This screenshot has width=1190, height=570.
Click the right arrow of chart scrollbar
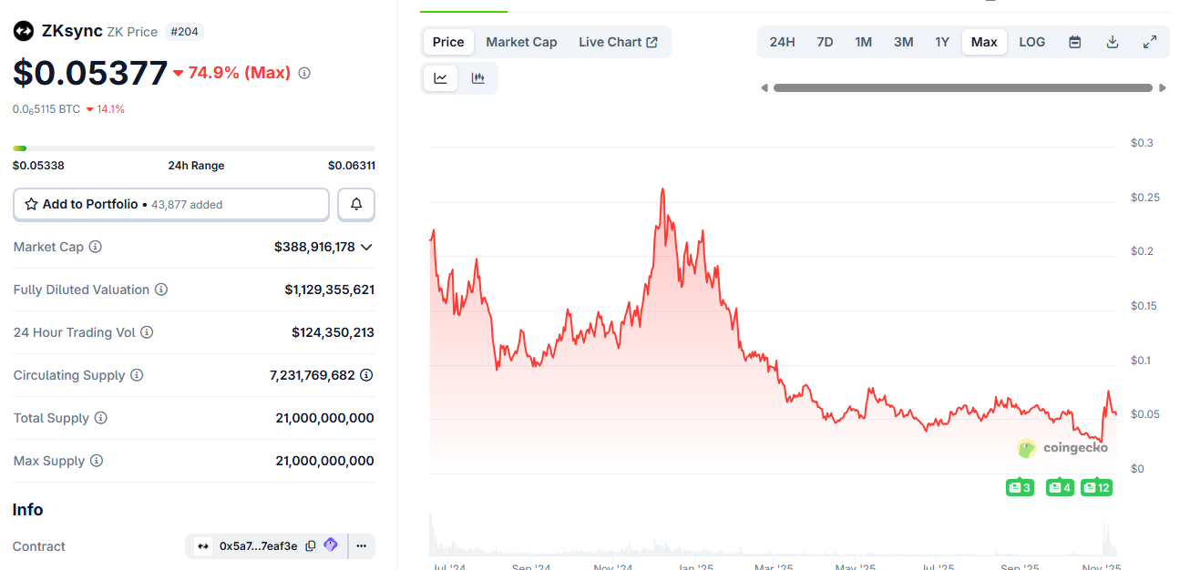click(x=1163, y=88)
